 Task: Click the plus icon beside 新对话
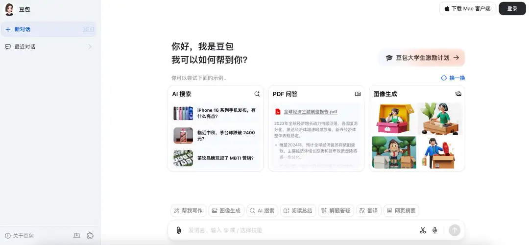pos(8,30)
